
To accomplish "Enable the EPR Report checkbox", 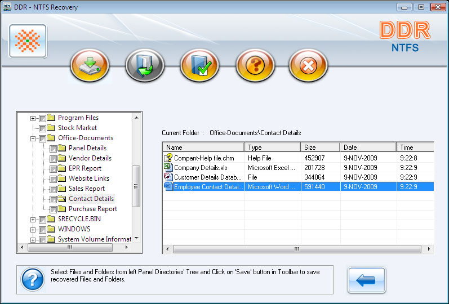I will [53, 169].
